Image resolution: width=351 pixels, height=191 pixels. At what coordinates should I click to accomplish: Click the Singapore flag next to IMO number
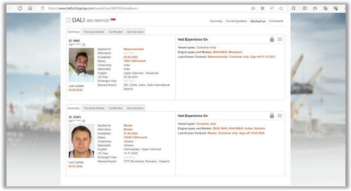coord(113,19)
